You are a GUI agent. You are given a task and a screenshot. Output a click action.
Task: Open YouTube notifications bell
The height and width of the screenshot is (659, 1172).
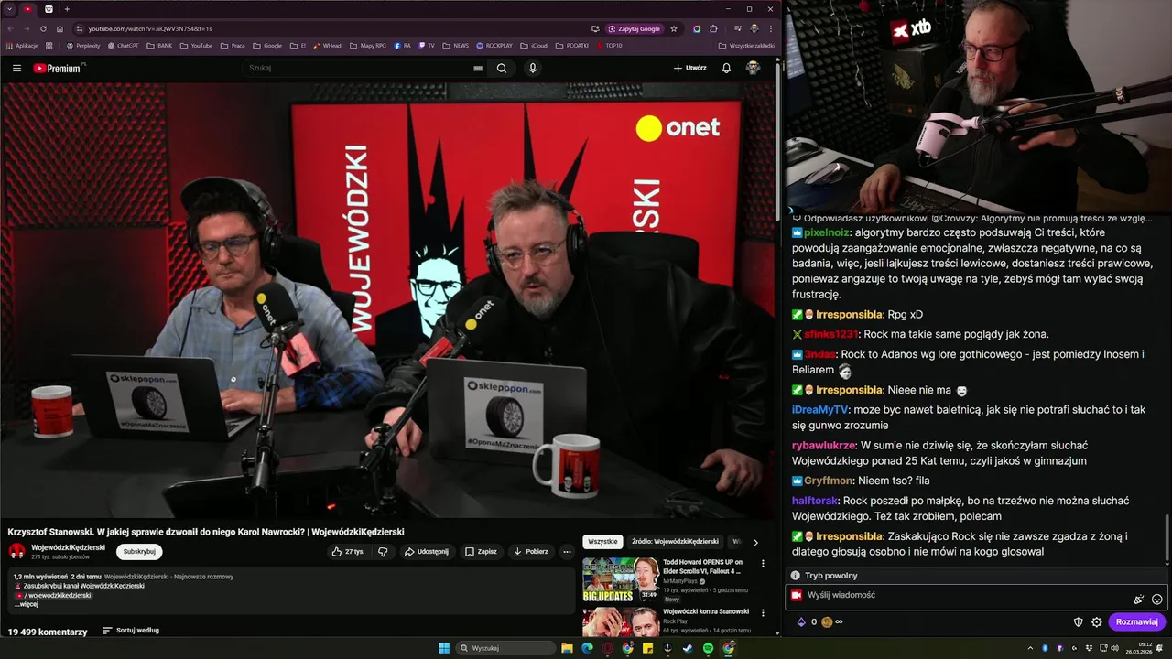(x=726, y=68)
